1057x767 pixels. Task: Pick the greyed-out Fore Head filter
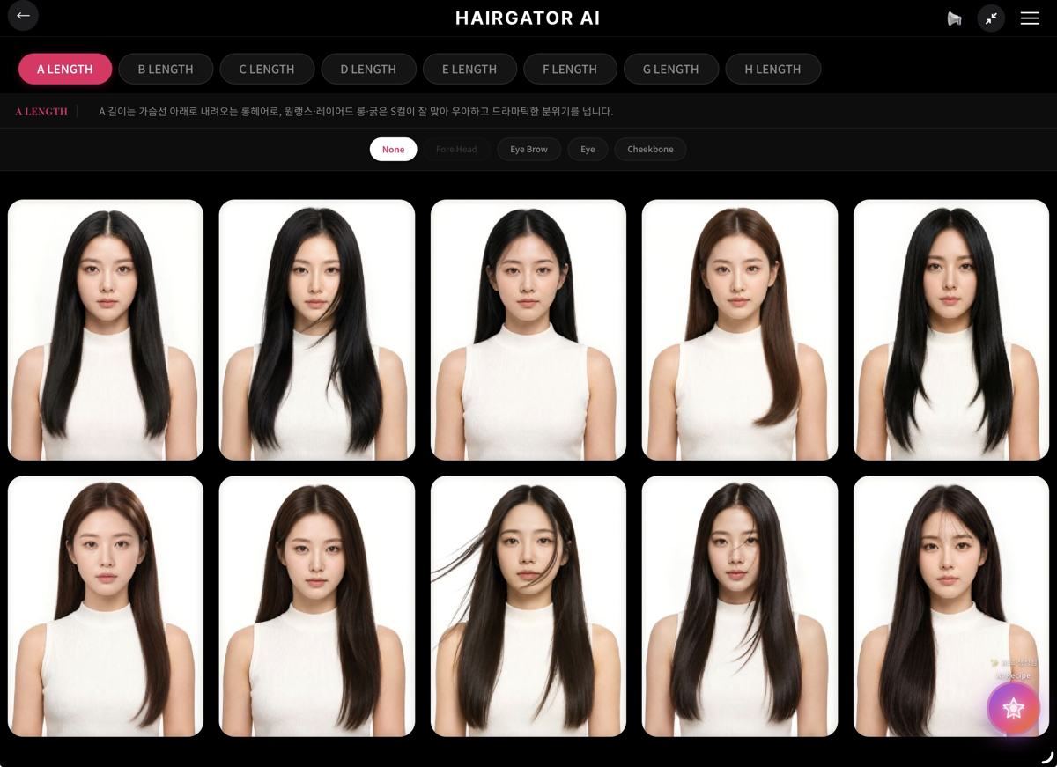tap(456, 149)
